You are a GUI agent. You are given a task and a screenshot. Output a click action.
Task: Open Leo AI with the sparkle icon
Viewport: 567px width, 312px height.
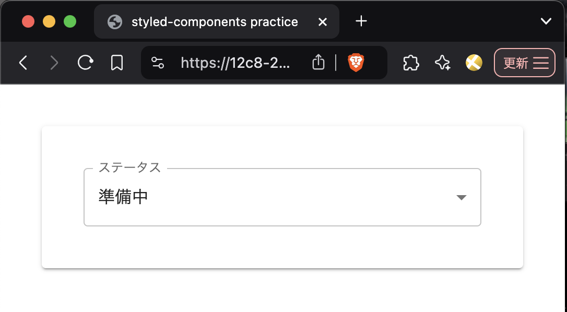pos(442,63)
